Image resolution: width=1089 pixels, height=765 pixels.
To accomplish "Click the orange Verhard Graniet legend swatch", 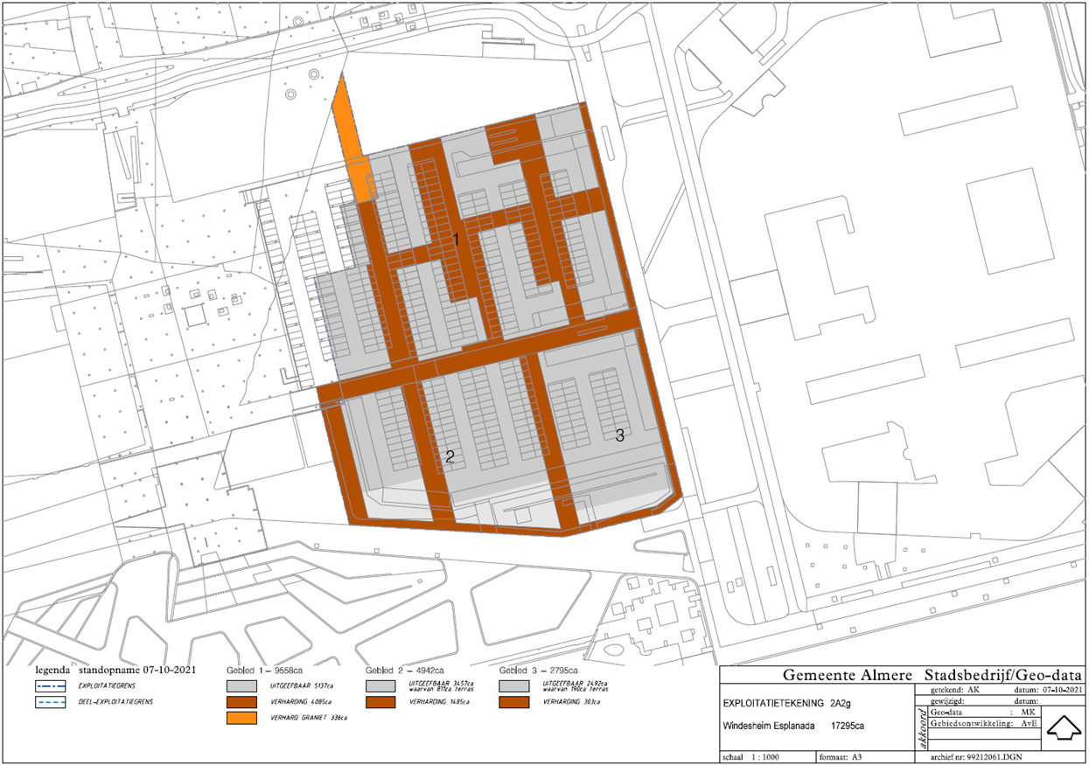I will point(241,718).
